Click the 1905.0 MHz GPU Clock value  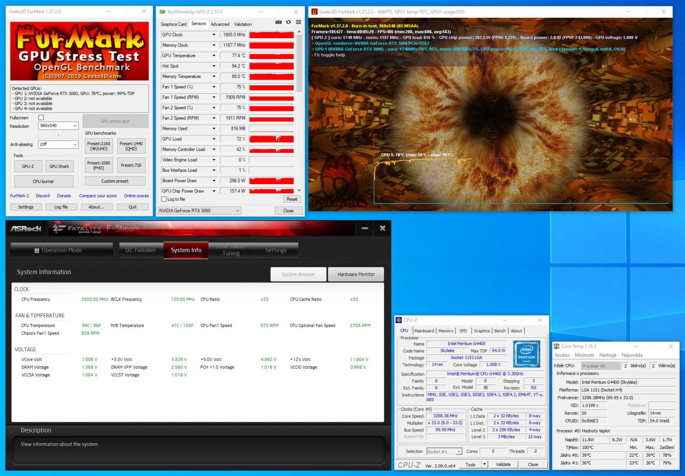coord(234,35)
